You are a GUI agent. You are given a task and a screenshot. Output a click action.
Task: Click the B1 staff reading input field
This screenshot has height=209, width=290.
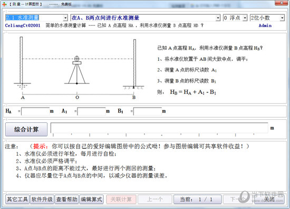(148, 111)
